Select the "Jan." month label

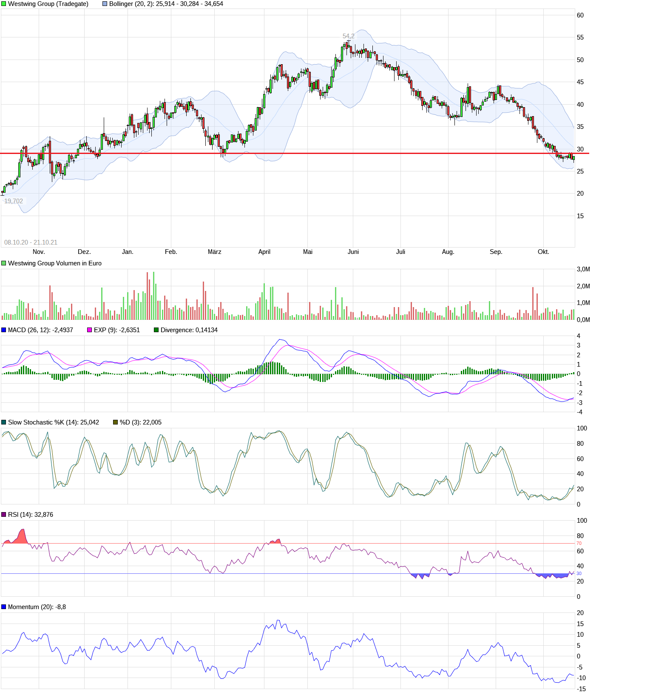point(128,252)
